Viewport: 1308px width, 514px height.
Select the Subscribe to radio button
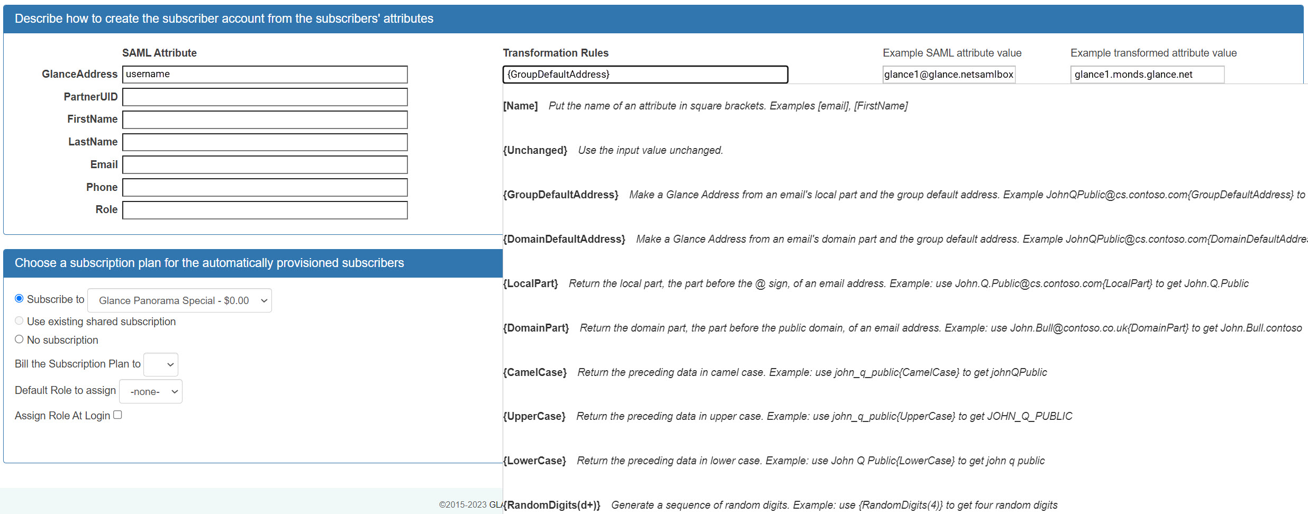19,299
